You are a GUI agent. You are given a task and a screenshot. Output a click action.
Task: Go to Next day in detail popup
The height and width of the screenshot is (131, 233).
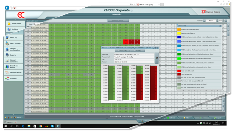pos(137,51)
